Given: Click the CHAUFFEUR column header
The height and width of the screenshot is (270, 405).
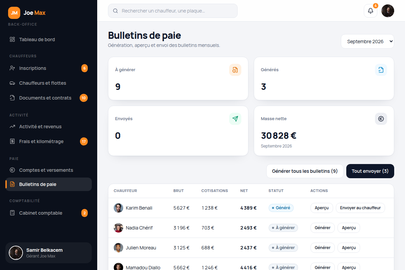Looking at the screenshot, I should pyautogui.click(x=125, y=191).
